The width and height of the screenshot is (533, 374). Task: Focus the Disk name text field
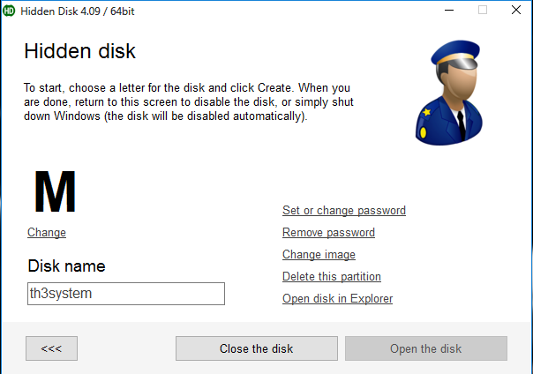126,294
